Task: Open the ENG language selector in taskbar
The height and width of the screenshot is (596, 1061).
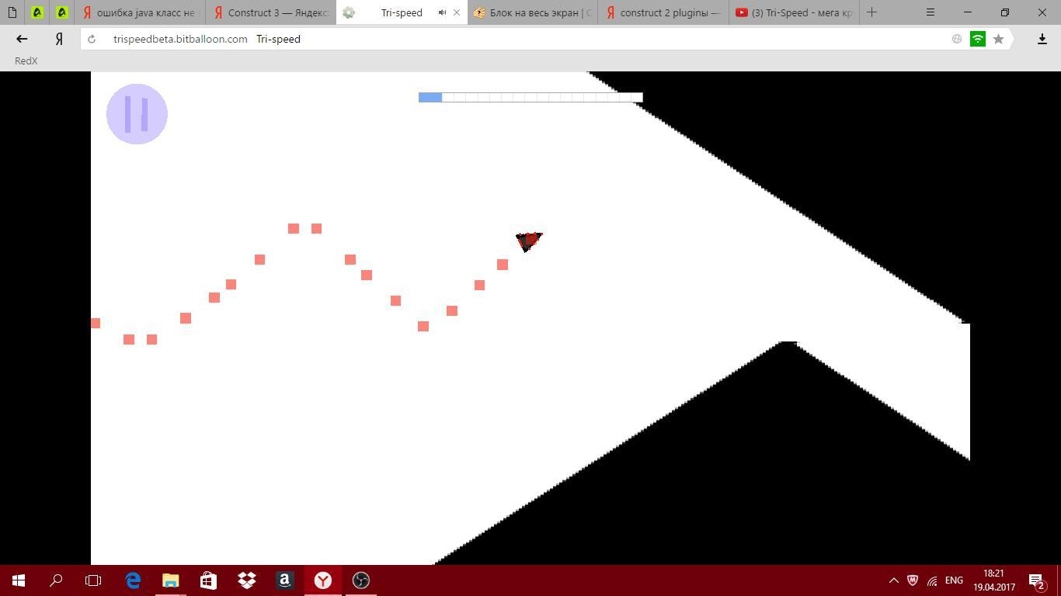Action: point(954,580)
